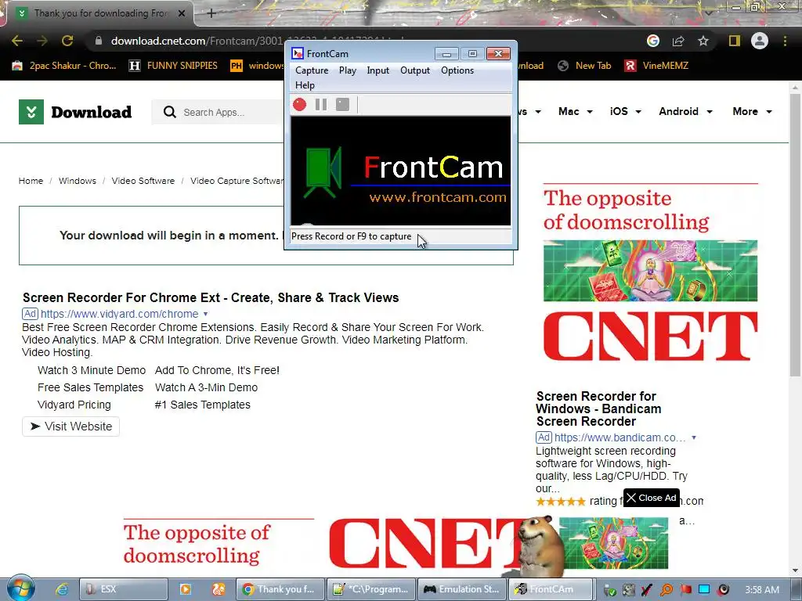Switch to the Emulation St... taskbar window
Screen dimensions: 802x601
click(462, 589)
